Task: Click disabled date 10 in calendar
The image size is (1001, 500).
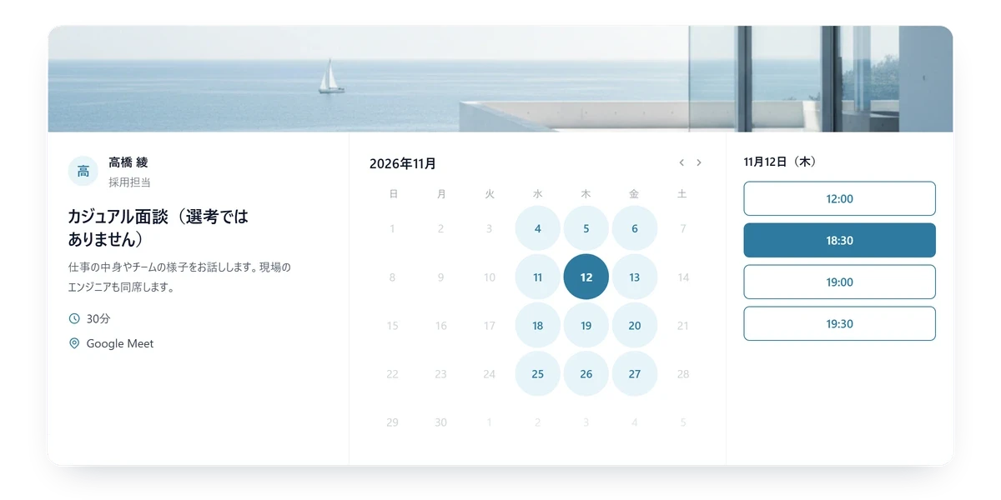Action: tap(490, 277)
